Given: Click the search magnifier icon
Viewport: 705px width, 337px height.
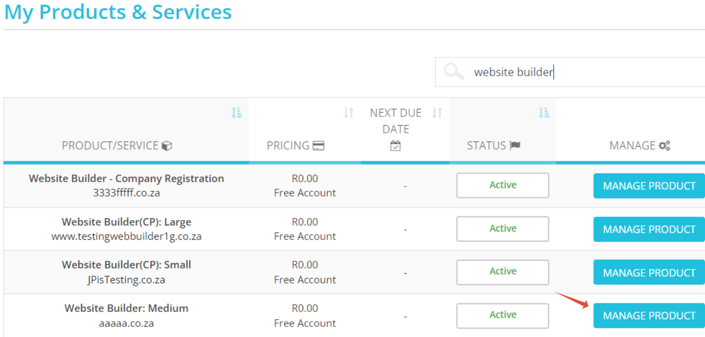Looking at the screenshot, I should tap(453, 72).
